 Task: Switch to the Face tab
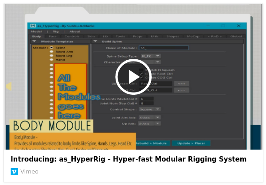(x=52, y=36)
